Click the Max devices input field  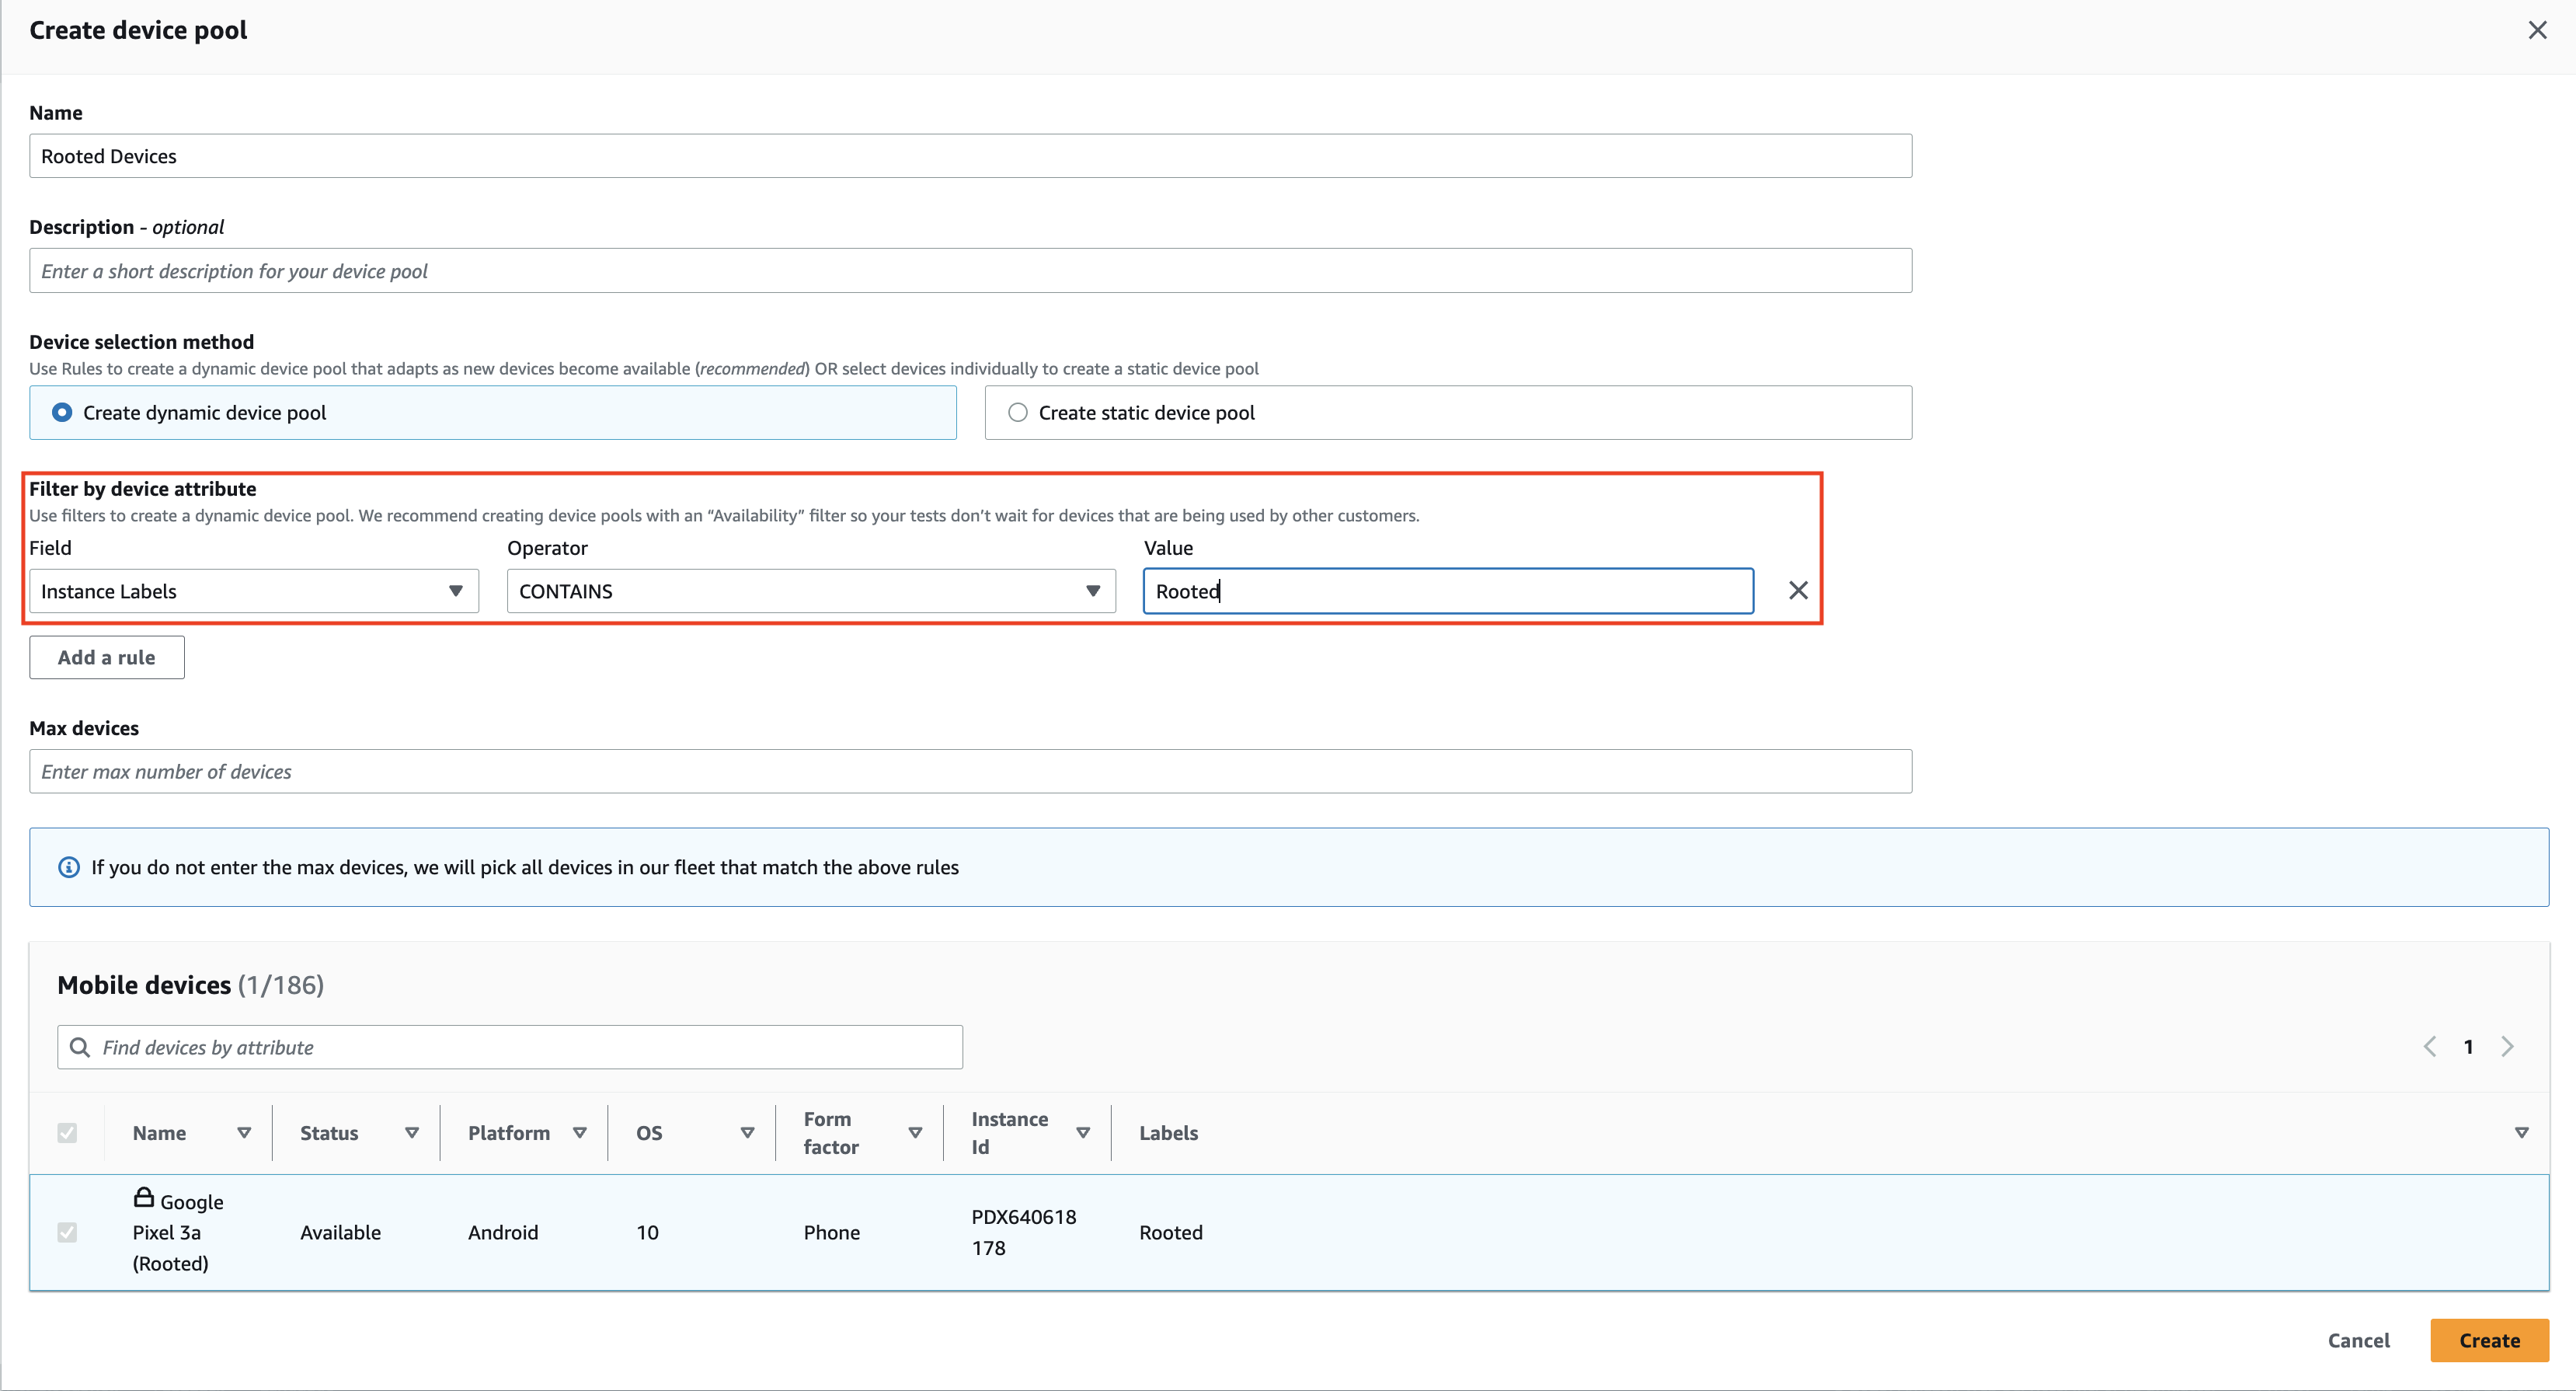tap(970, 771)
